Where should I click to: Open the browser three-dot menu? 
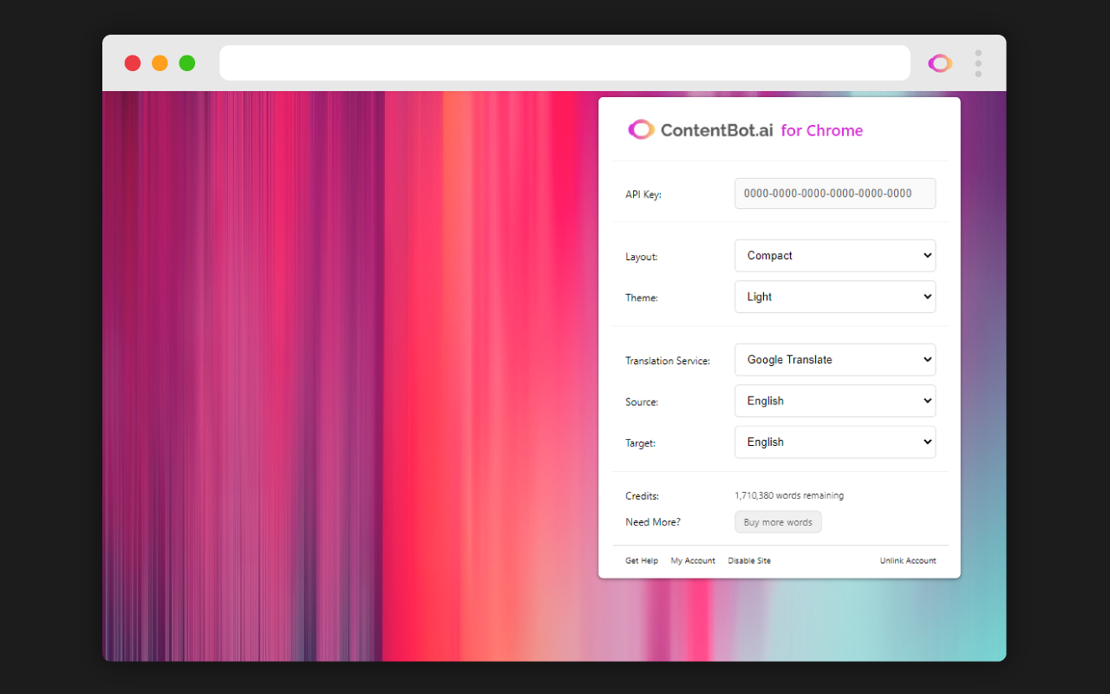[x=978, y=63]
